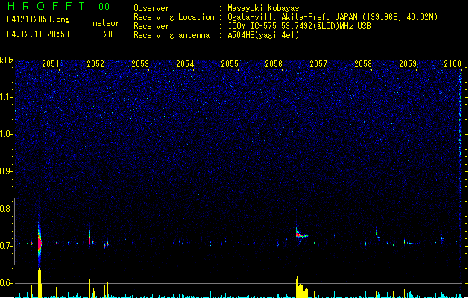Click the 0.6 kHz frequency label
469x298 pixels.
(x=6, y=283)
